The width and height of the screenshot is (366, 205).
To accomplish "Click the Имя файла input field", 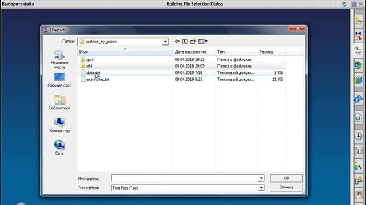I will 185,178.
